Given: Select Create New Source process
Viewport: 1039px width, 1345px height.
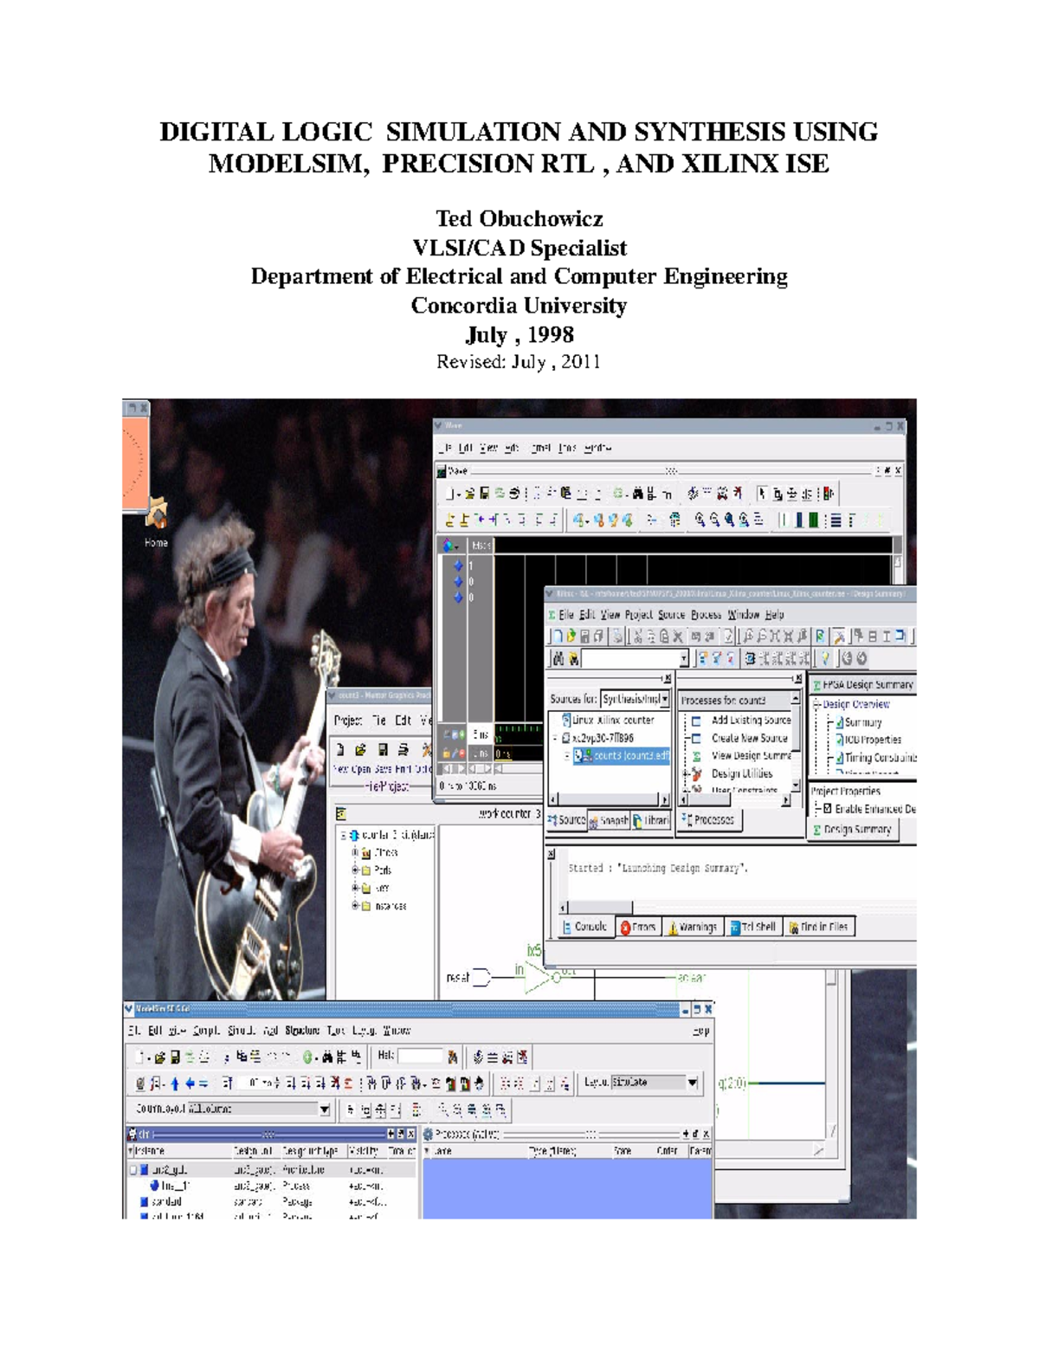Looking at the screenshot, I should (x=749, y=739).
